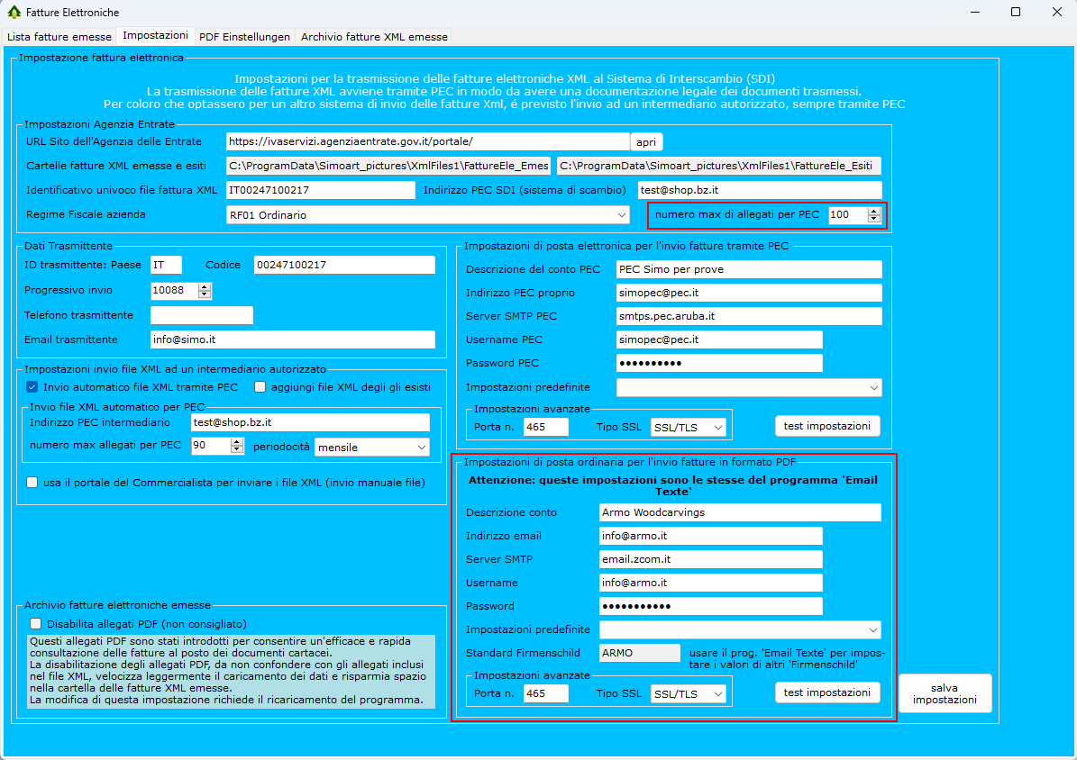Viewport: 1077px width, 760px height.
Task: Click Indirizzo PEC SDI input field
Action: pyautogui.click(x=760, y=190)
